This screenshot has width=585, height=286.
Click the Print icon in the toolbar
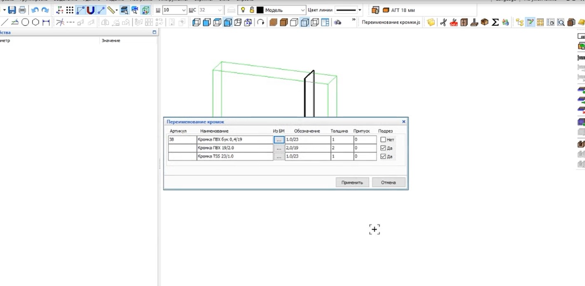click(x=22, y=10)
